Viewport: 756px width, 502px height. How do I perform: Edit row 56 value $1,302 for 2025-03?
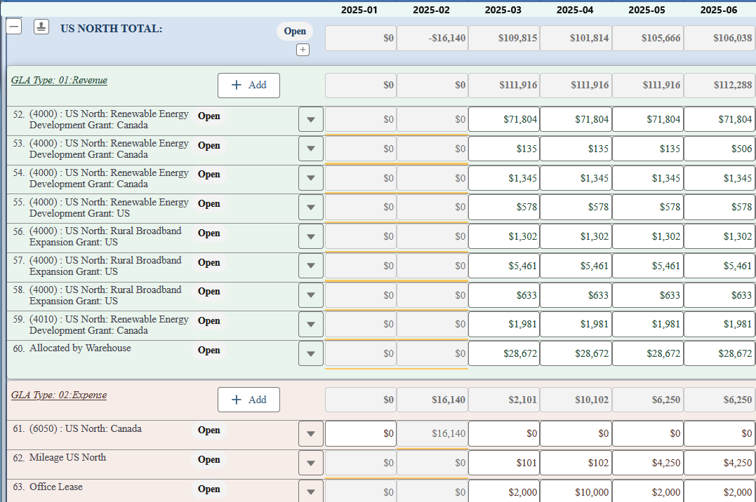(x=504, y=236)
